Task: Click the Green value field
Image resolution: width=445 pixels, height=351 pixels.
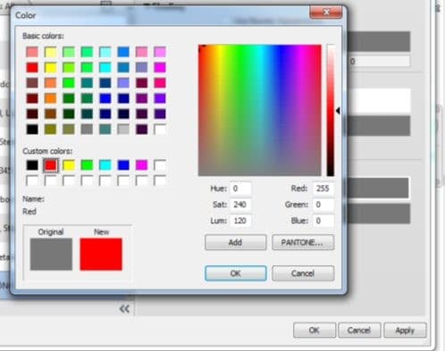Action: pyautogui.click(x=323, y=205)
